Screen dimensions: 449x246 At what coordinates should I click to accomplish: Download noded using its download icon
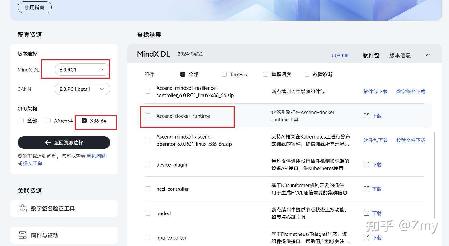[x=366, y=213]
